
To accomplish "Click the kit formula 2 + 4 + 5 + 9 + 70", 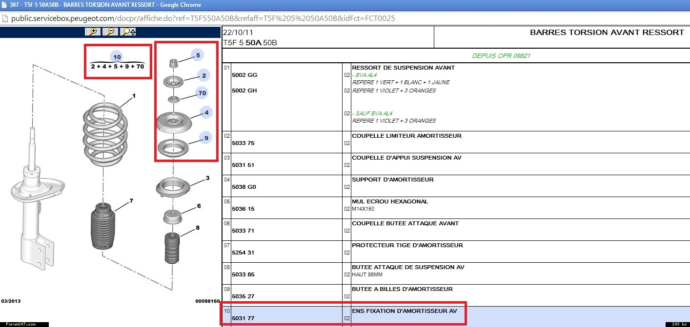I will 118,66.
